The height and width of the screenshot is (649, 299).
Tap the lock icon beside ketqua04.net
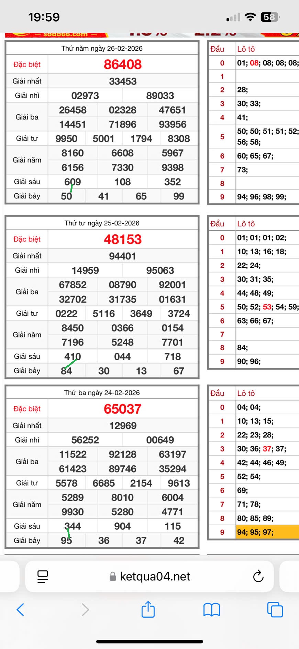(112, 576)
